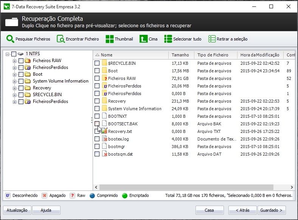298x220 pixels.
Task: Click the 1 NTFS drive icon
Action: [20, 54]
